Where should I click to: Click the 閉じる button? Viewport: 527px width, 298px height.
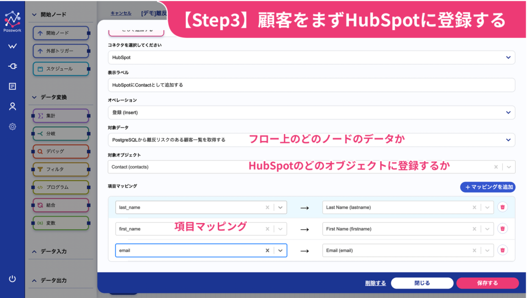click(422, 283)
